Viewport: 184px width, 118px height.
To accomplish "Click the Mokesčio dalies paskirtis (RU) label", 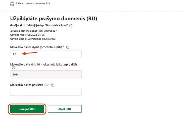I will pos(30,85).
